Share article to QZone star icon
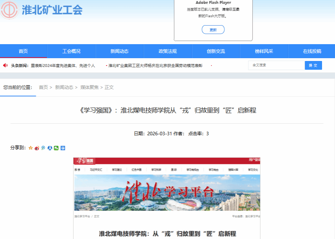Screen dimensions: 335x239 (30, 148)
